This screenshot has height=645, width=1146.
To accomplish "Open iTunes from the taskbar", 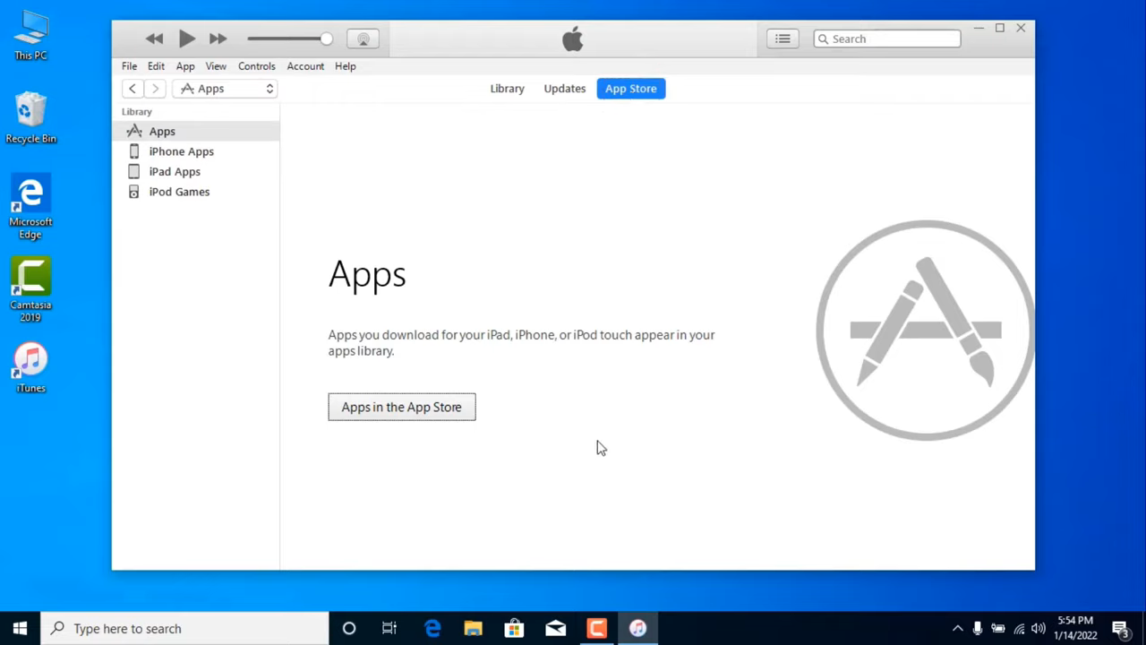I will (x=637, y=628).
